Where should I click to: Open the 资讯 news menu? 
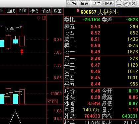click(85, 3)
